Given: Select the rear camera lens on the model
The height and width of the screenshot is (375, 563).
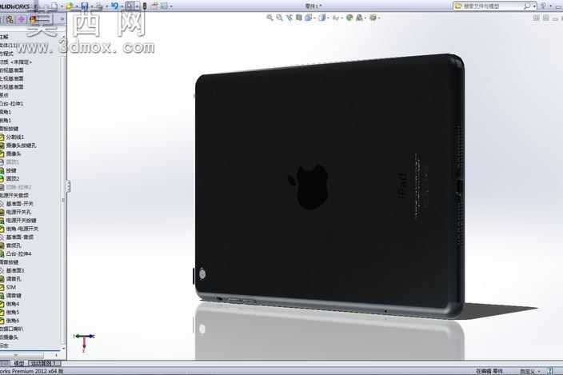Looking at the screenshot, I should (202, 274).
